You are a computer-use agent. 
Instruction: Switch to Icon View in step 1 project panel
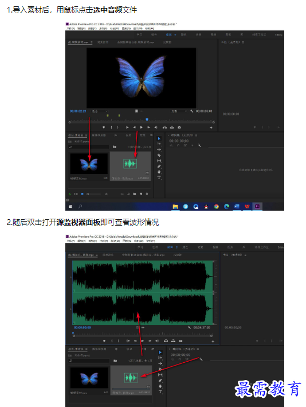click(83, 194)
